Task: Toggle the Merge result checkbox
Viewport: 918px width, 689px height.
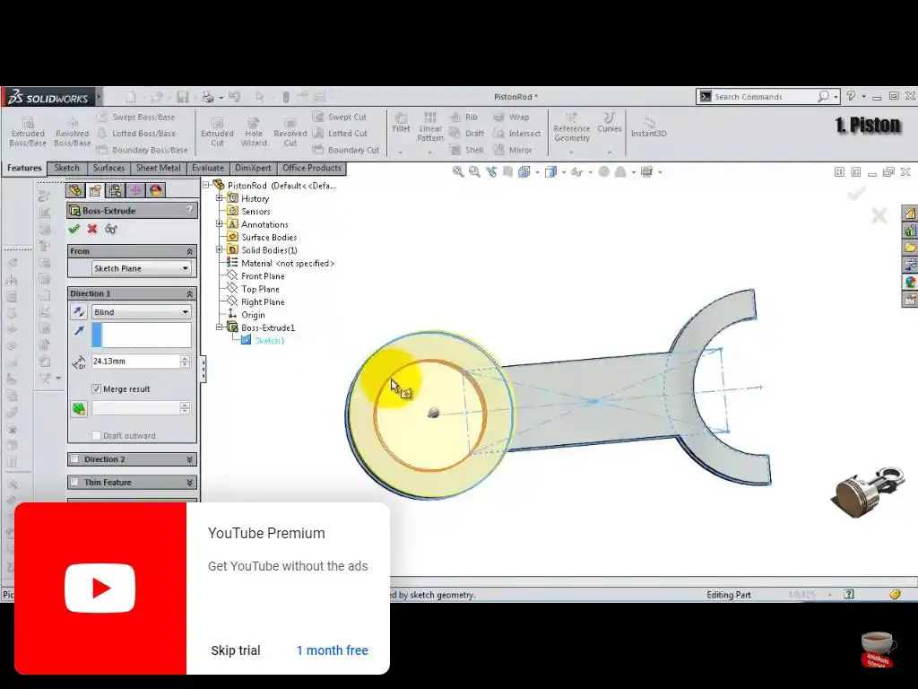Action: tap(97, 389)
